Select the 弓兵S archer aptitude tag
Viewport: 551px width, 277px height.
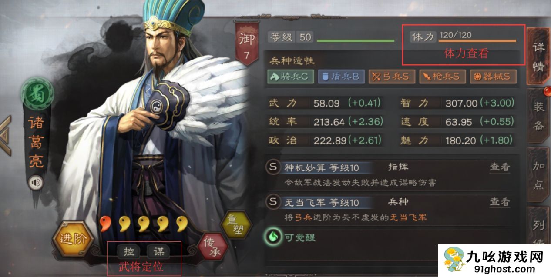pos(392,77)
